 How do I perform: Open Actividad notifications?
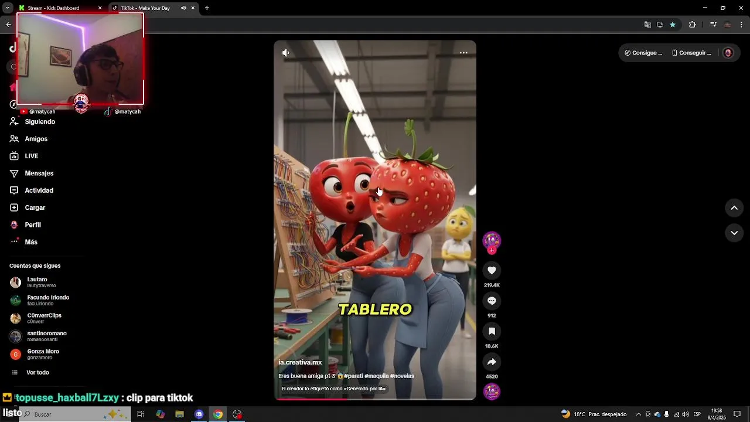coord(32,190)
